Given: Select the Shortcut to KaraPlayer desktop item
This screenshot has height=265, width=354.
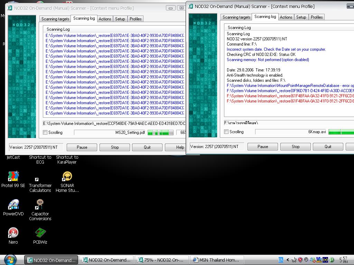Looking at the screenshot, I should pyautogui.click(x=67, y=159).
